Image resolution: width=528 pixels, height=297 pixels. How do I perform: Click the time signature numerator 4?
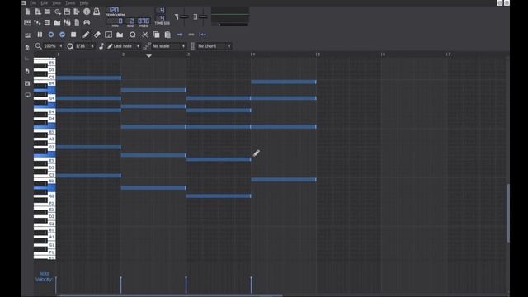click(x=161, y=11)
